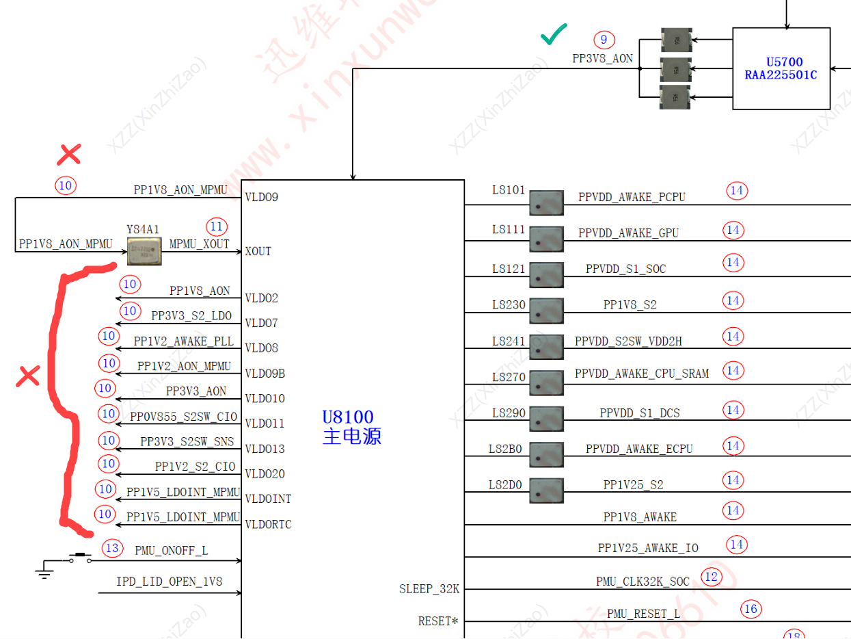Select the U5700 RAA225501C chip block
The image size is (851, 639).
pos(781,68)
